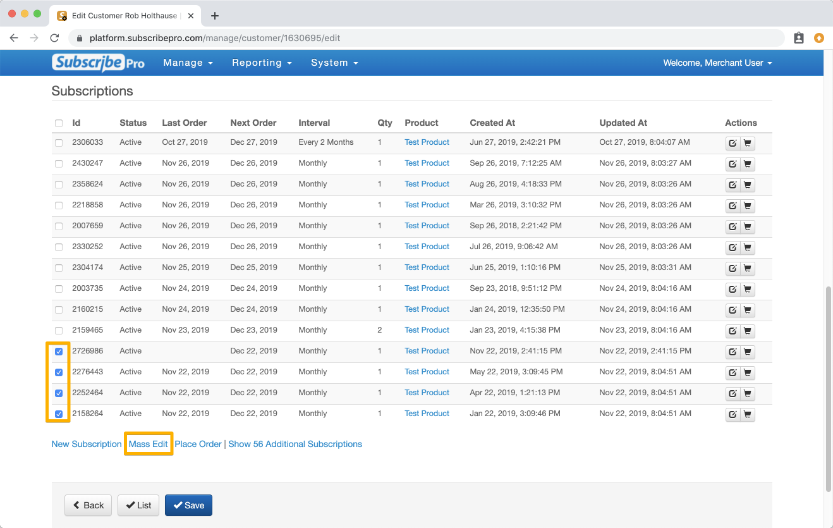Uncheck subscription 2252464 checkbox
This screenshot has height=528, width=833.
(x=59, y=393)
